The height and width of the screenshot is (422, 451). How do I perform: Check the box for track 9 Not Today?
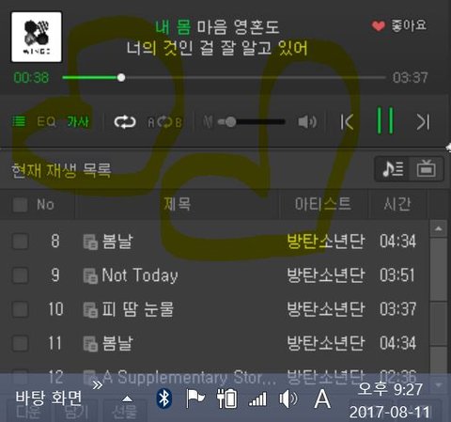(x=20, y=275)
